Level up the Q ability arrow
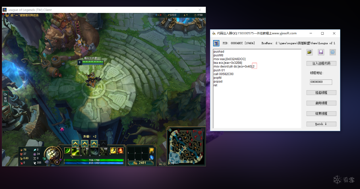The image size is (360, 189). 75,144
